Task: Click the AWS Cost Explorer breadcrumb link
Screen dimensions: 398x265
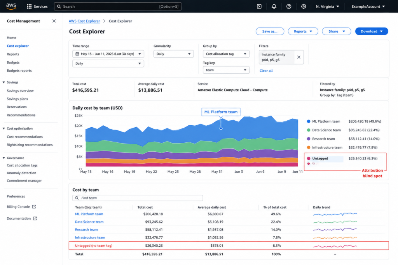Action: (x=84, y=21)
